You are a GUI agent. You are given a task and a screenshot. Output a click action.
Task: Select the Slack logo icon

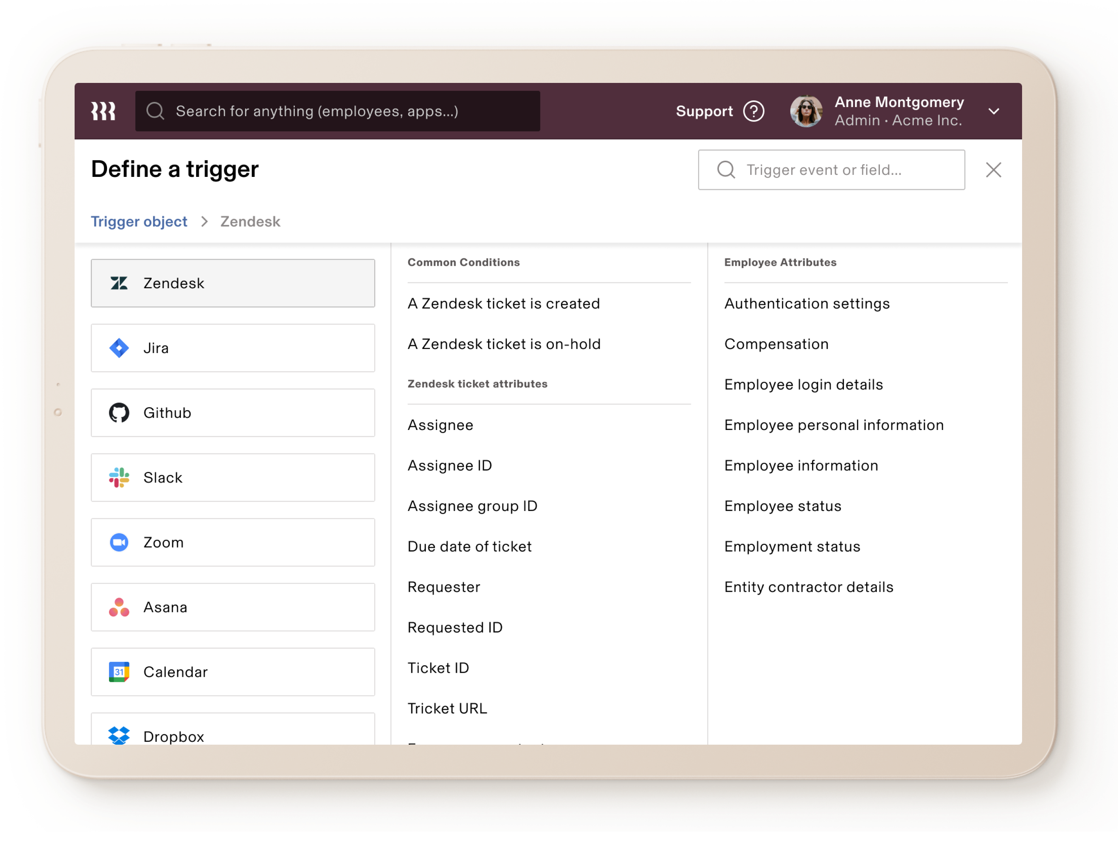point(119,477)
